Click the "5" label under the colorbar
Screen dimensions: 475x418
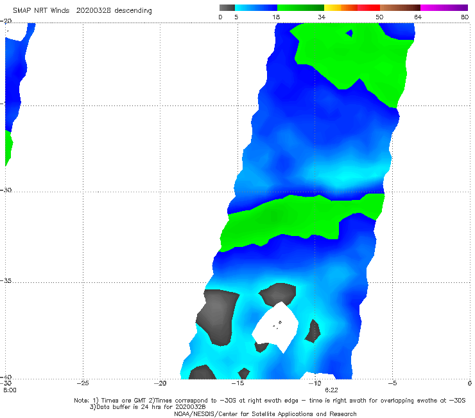click(236, 17)
